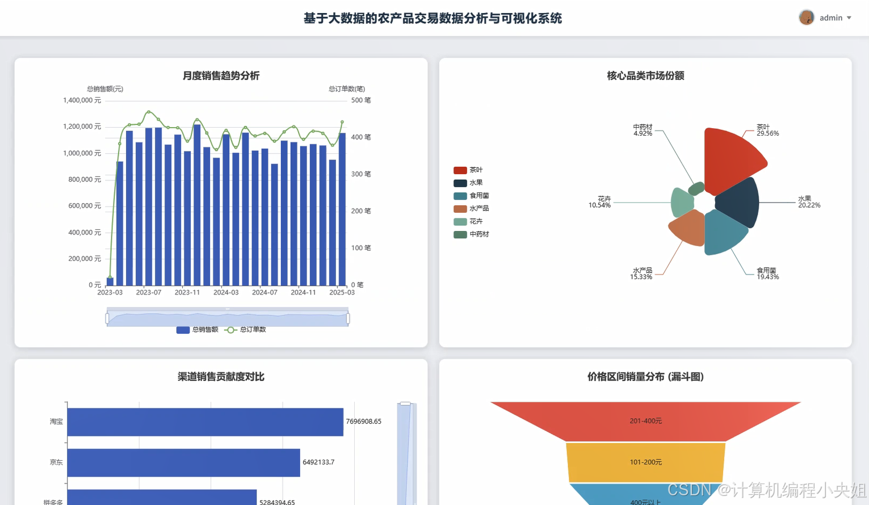Click the 京东 sales bar
Viewport: 869px width, 505px height.
184,462
